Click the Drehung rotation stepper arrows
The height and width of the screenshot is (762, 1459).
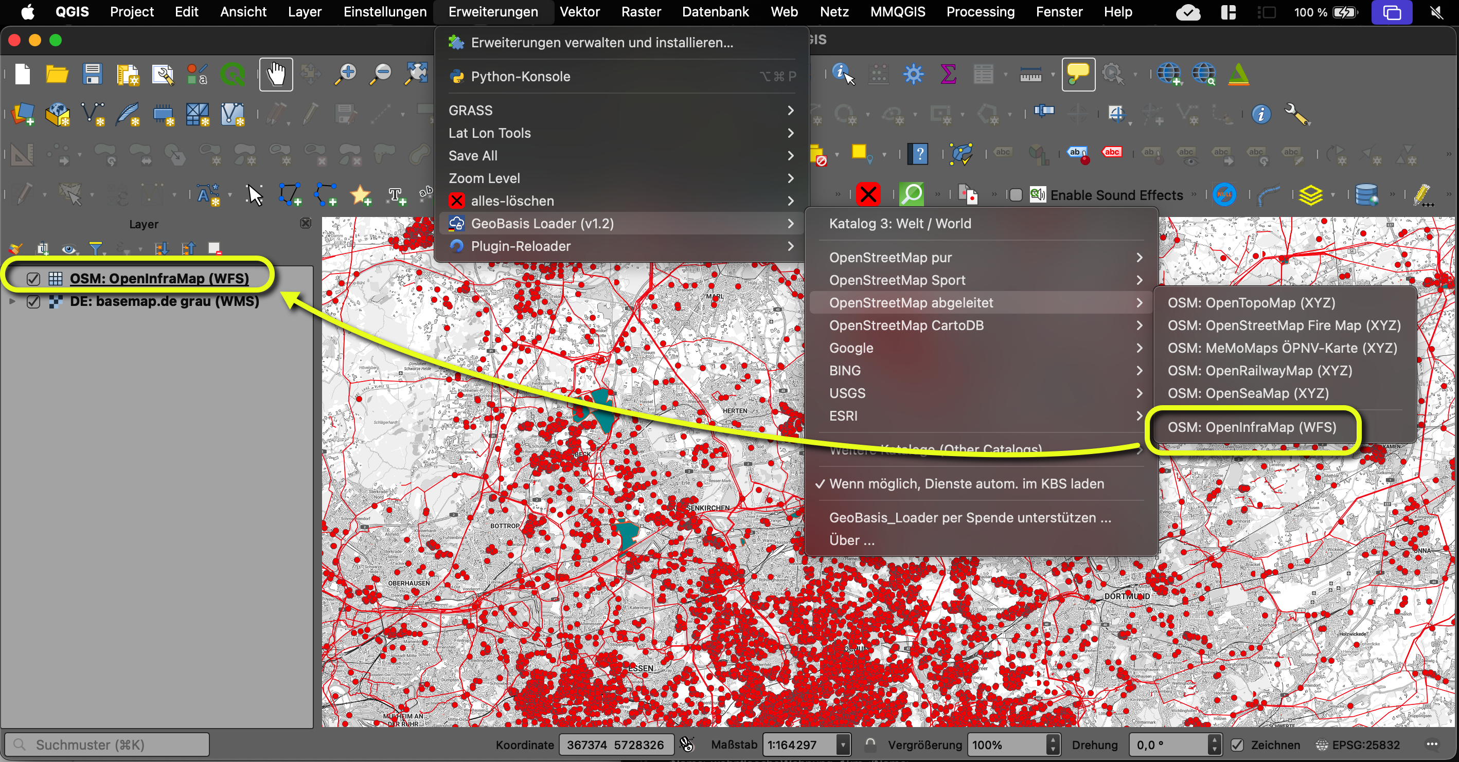(x=1214, y=745)
